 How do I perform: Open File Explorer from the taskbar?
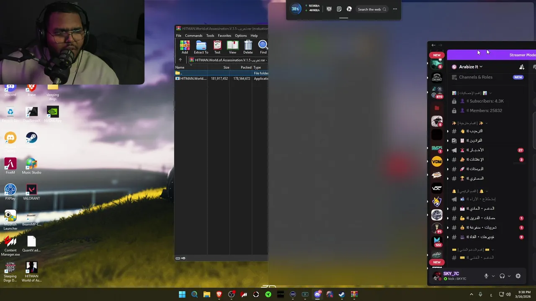pos(207,294)
